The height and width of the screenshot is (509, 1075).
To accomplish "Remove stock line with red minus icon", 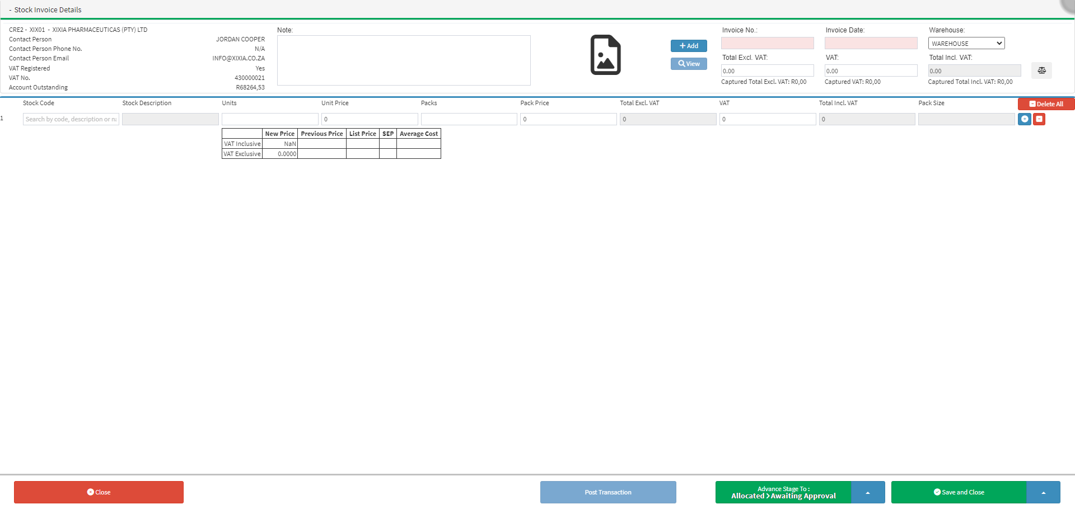I will tap(1039, 119).
